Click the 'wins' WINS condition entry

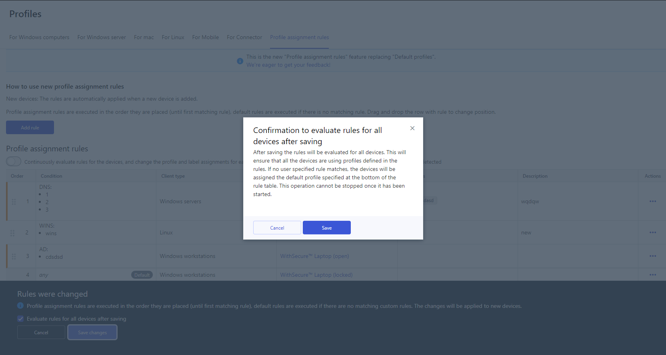51,233
